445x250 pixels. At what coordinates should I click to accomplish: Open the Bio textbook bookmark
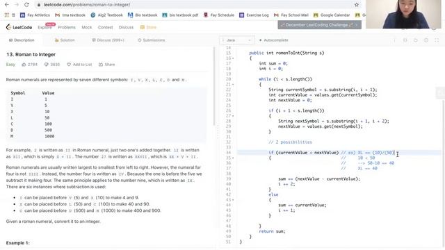click(143, 15)
